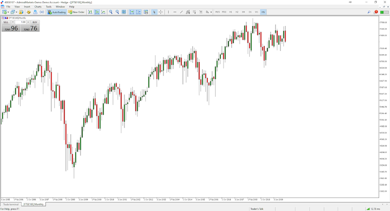This screenshot has height=211, width=390.
Task: Expand the Profiles dropdown arrow
Action: coord(16,12)
